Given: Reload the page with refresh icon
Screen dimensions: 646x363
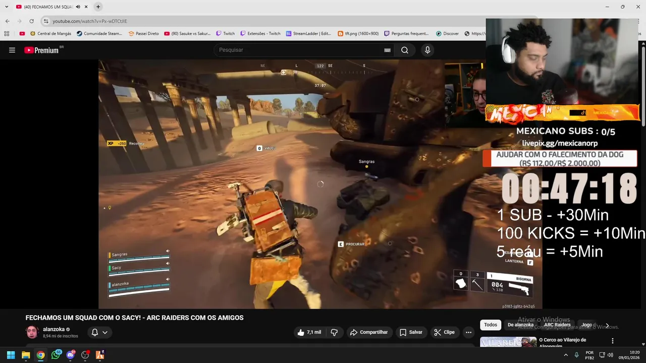Looking at the screenshot, I should [x=31, y=21].
